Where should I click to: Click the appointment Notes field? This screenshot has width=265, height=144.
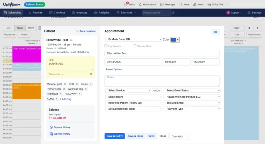pyautogui.click(x=162, y=81)
